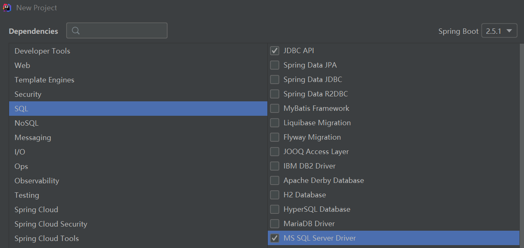This screenshot has width=524, height=248.
Task: Open the Spring Cloud category
Action: pyautogui.click(x=138, y=210)
